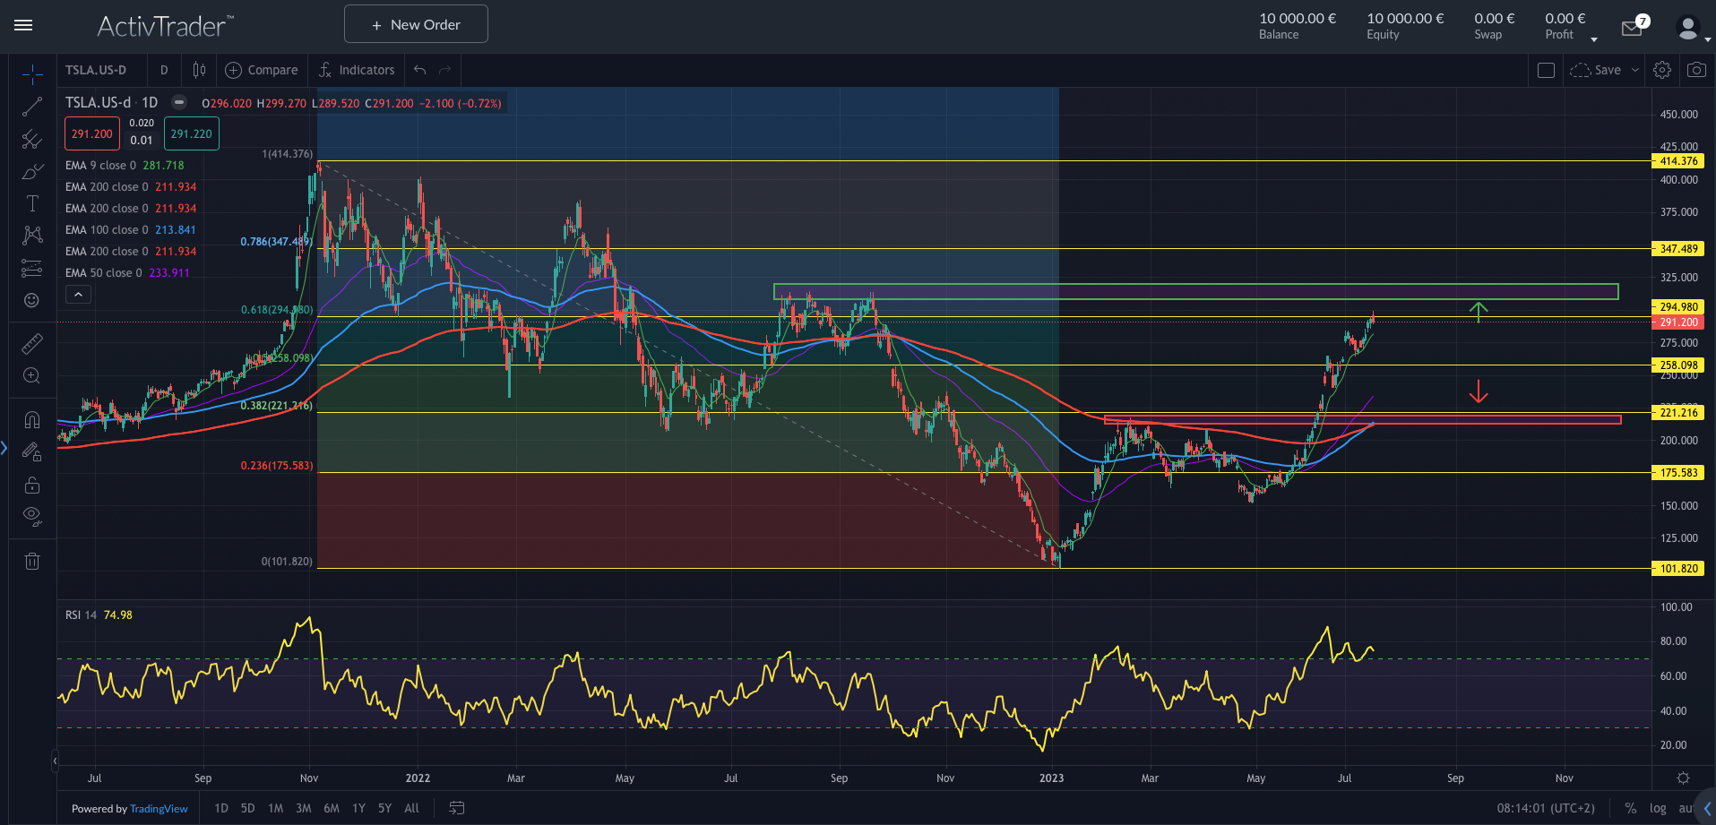
Task: Click the TSLA.US-D symbol search field
Action: [x=97, y=70]
